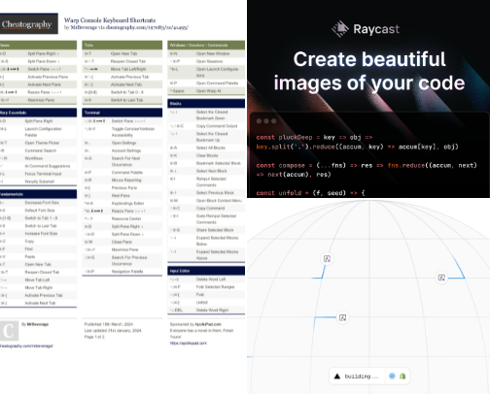Click the black triangle icon beside building

click(x=337, y=377)
